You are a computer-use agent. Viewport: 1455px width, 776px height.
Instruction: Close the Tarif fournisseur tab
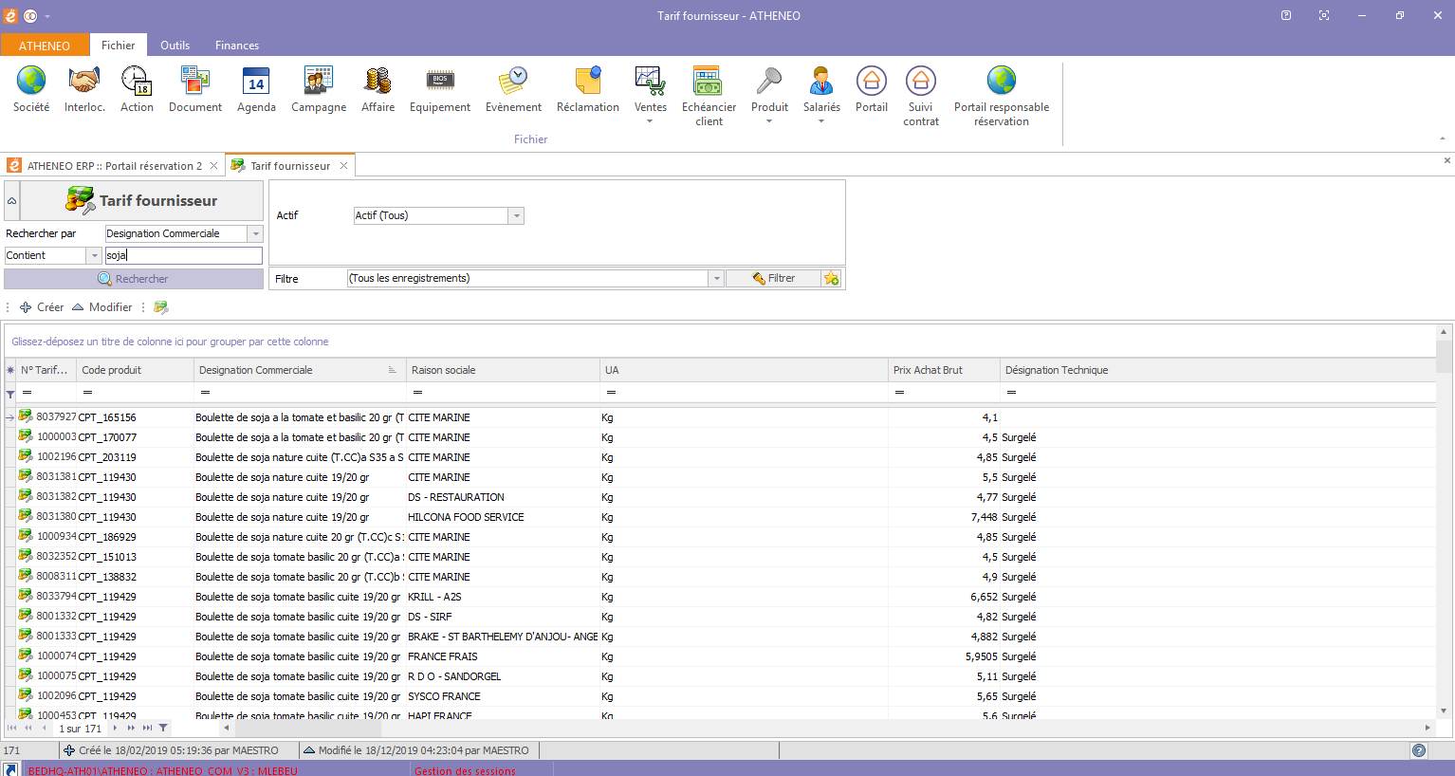click(x=343, y=166)
